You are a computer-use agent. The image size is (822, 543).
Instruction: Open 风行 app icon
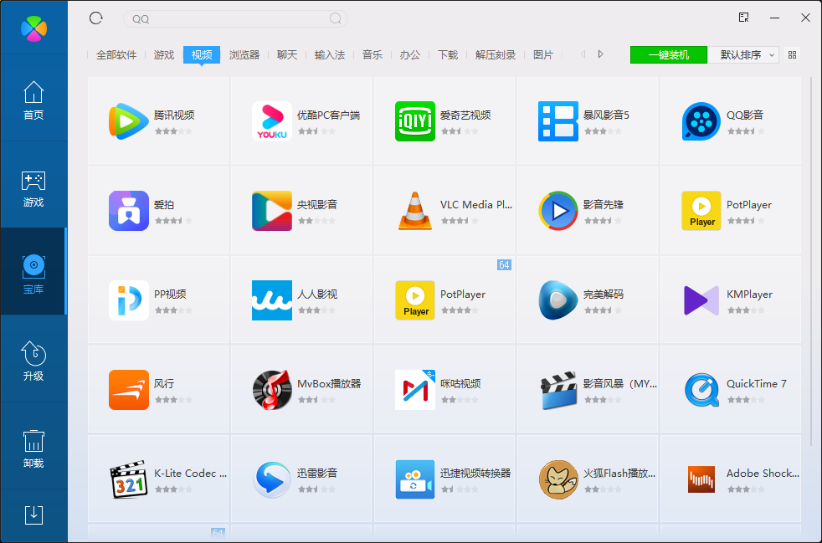[x=128, y=389]
